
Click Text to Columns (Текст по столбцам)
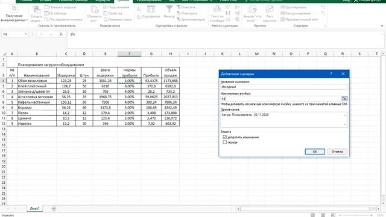point(217,14)
